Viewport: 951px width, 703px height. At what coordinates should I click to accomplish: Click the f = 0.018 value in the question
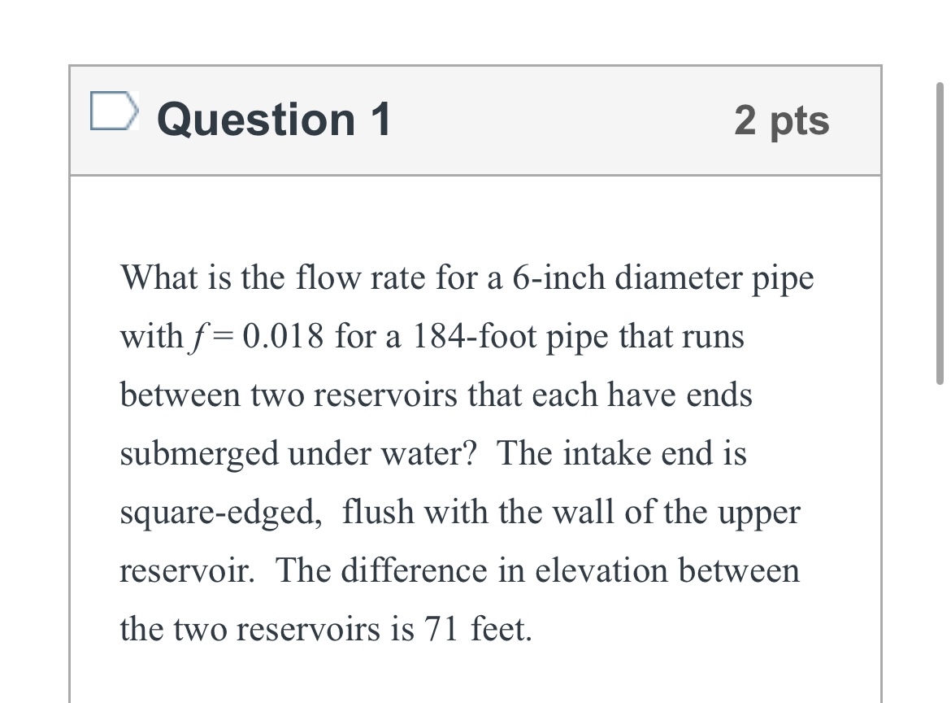pyautogui.click(x=256, y=336)
